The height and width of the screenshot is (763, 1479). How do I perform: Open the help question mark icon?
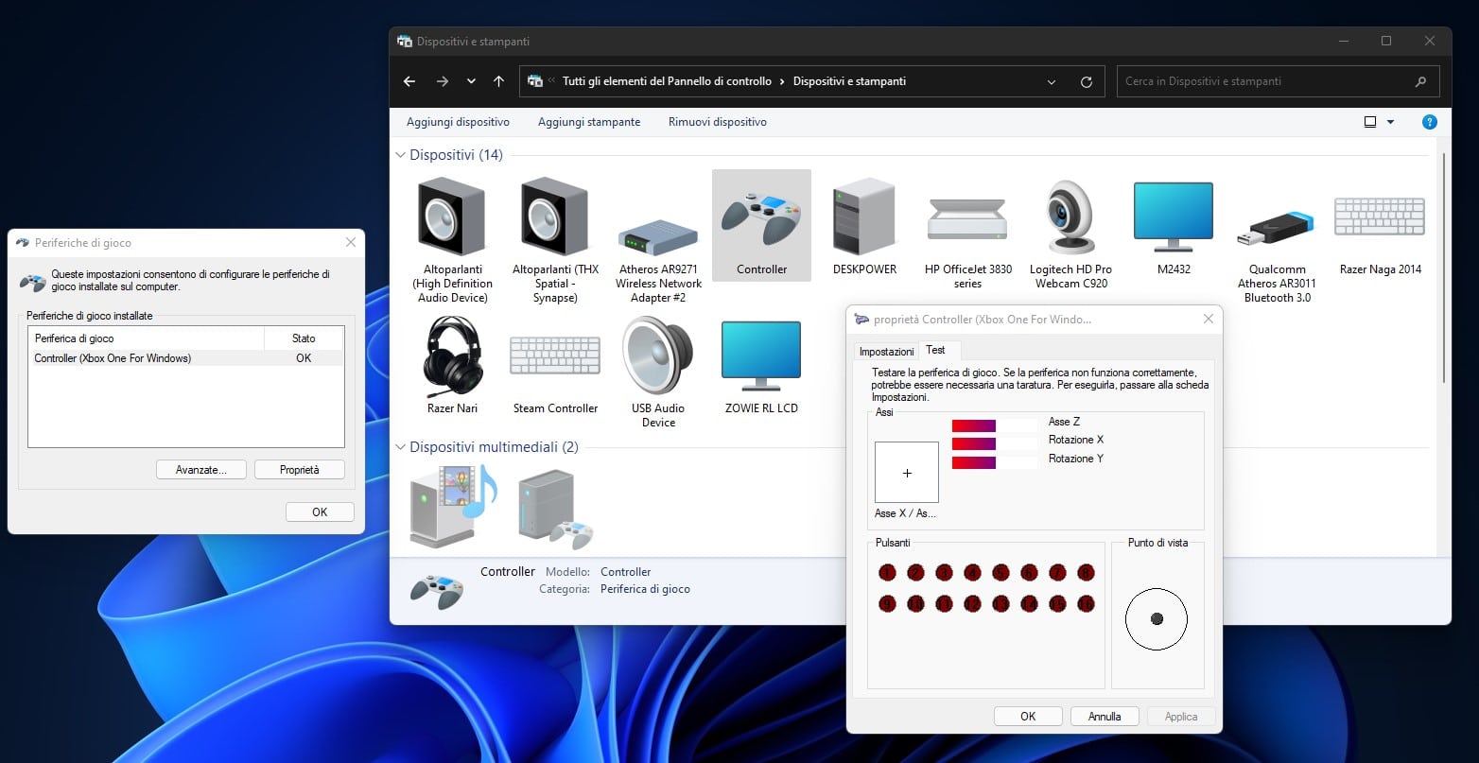1430,122
